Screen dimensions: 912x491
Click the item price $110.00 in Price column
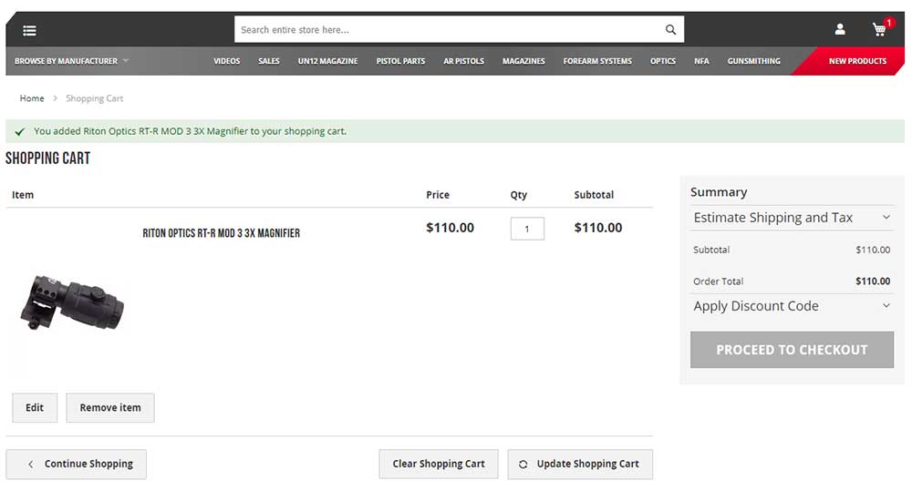(x=450, y=228)
